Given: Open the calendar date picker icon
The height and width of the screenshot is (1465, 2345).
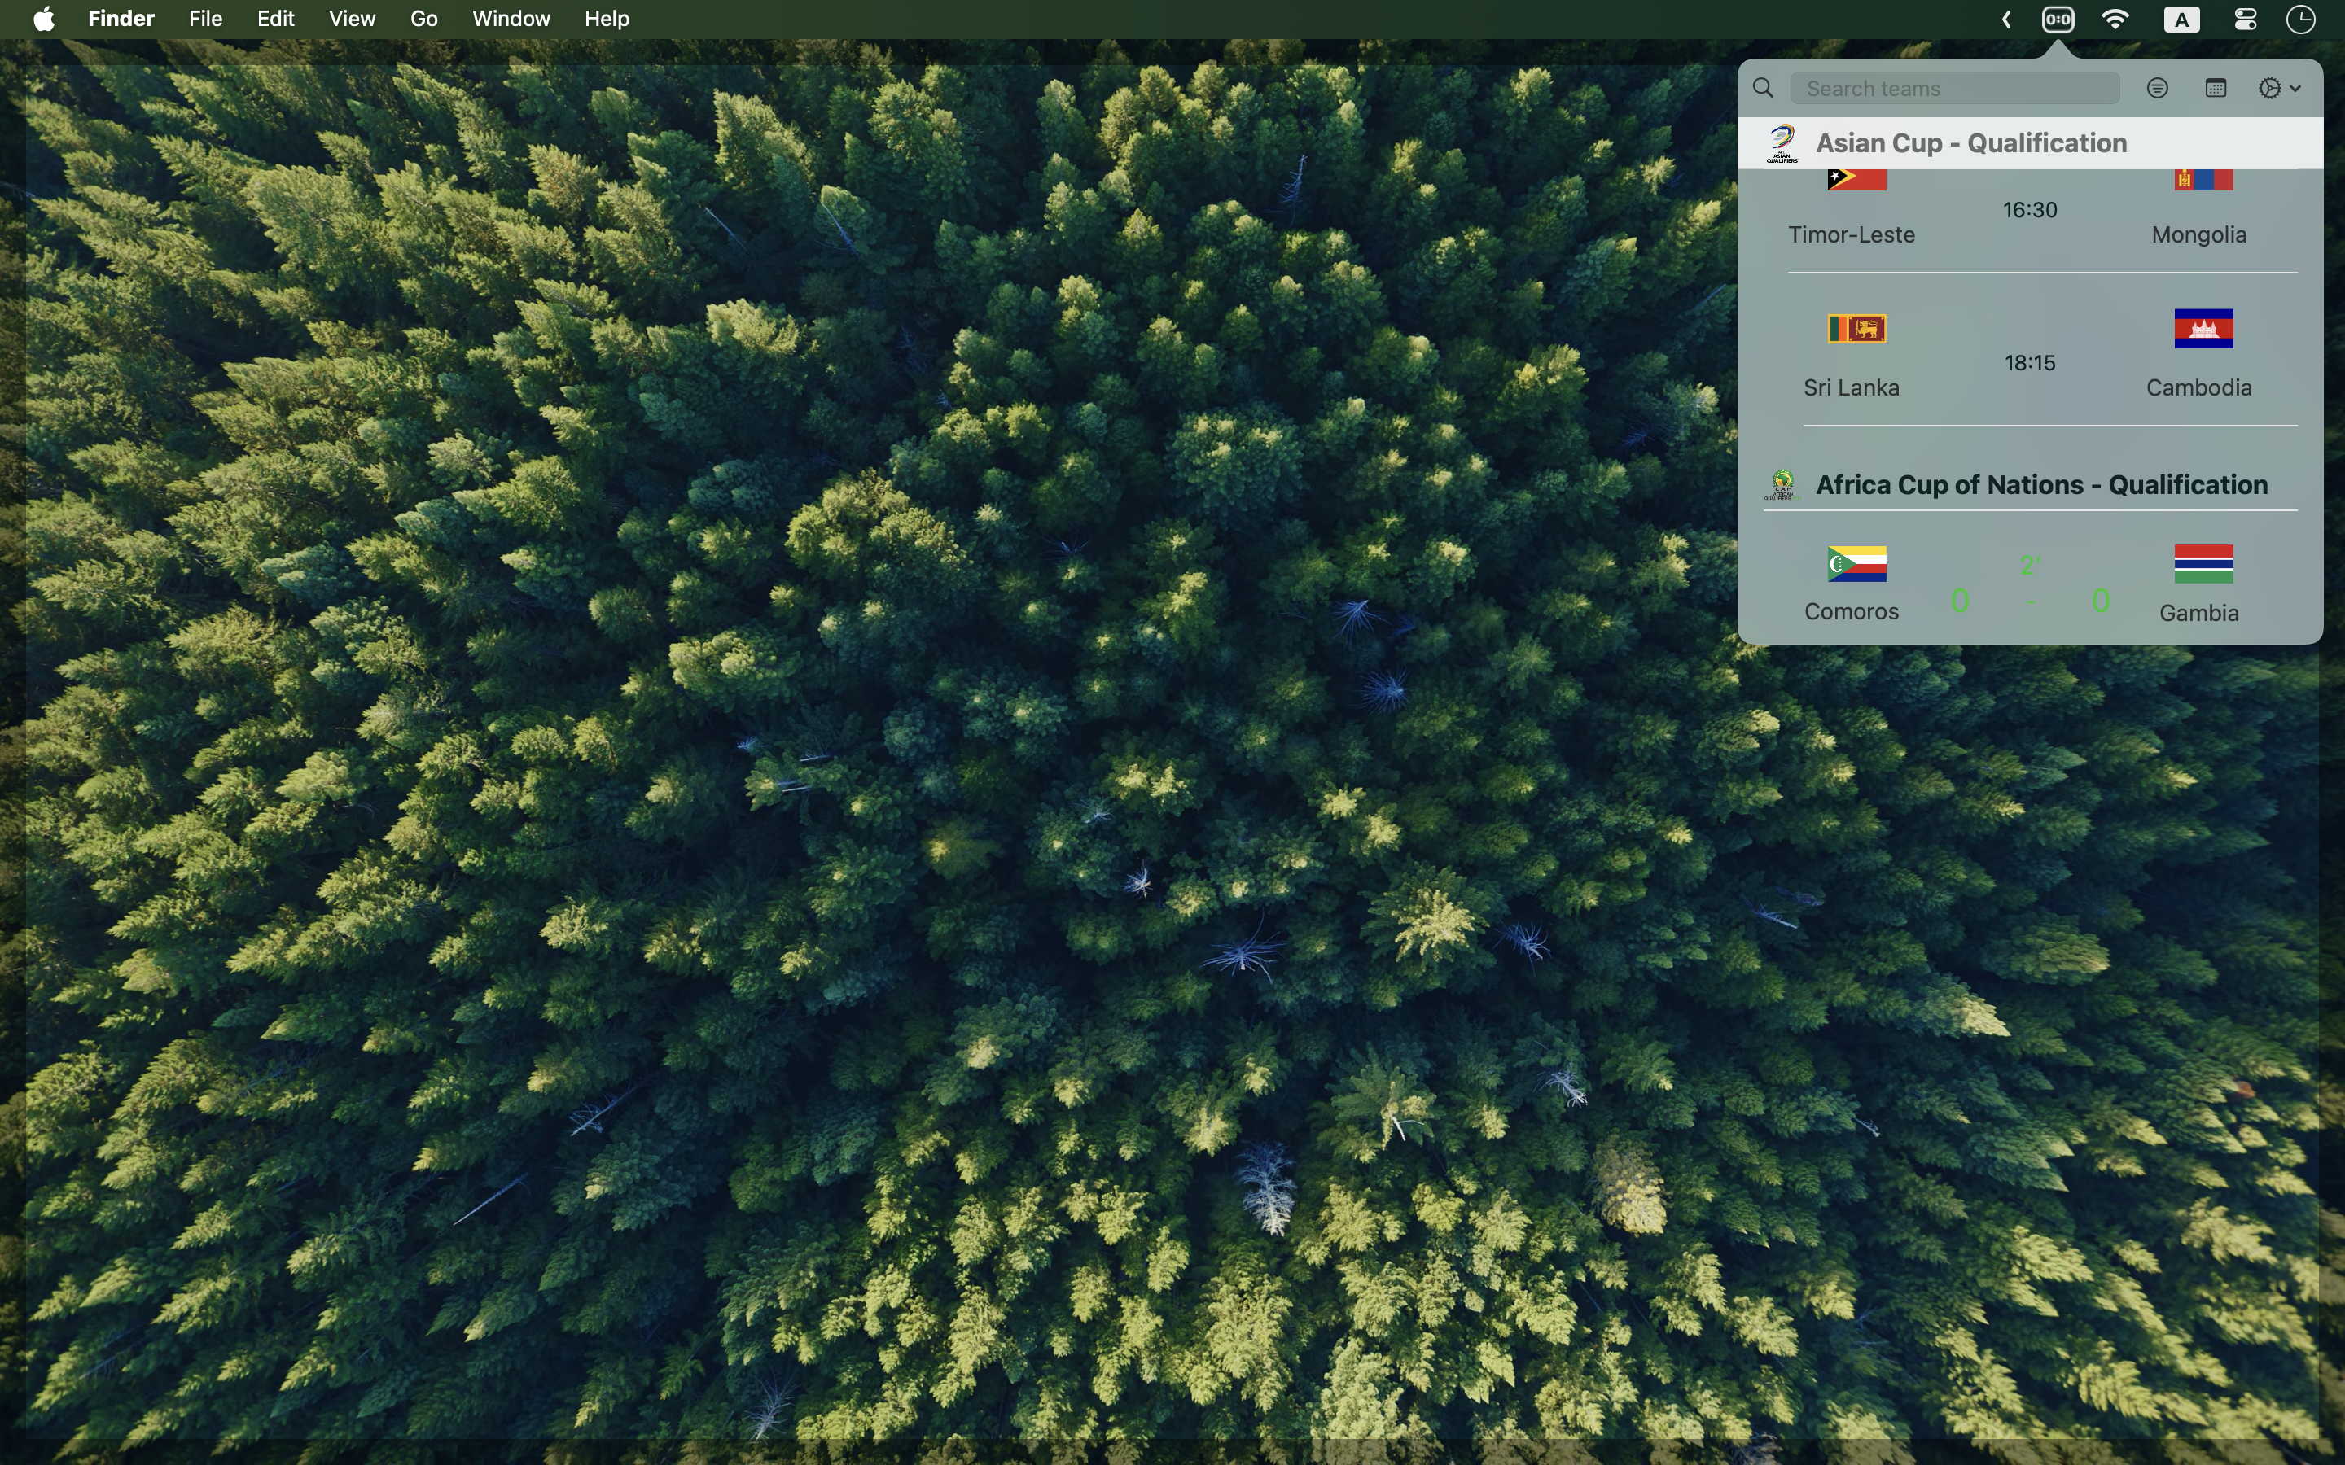Looking at the screenshot, I should click(2216, 88).
